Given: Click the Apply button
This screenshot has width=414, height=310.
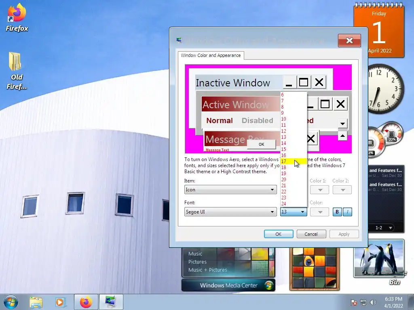Looking at the screenshot, I should pyautogui.click(x=344, y=234).
